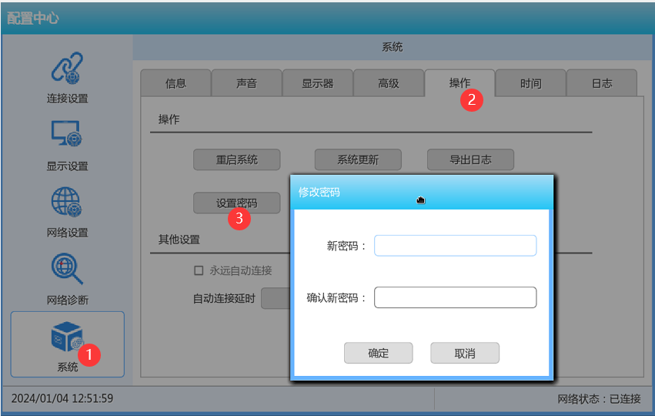The width and height of the screenshot is (655, 416).
Task: Click the 配置中心 window title
Action: 33,18
